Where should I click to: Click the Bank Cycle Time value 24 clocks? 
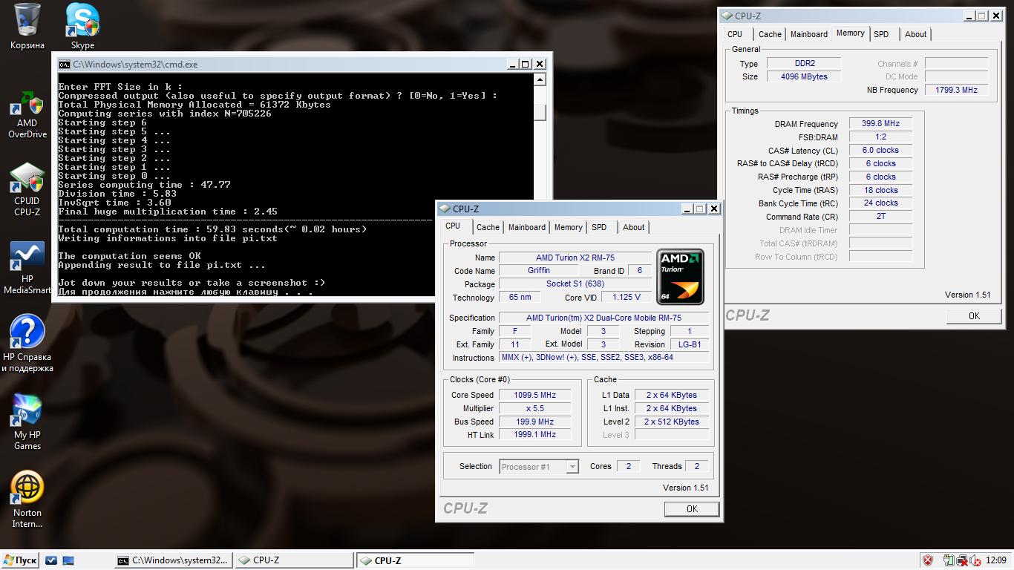click(880, 203)
